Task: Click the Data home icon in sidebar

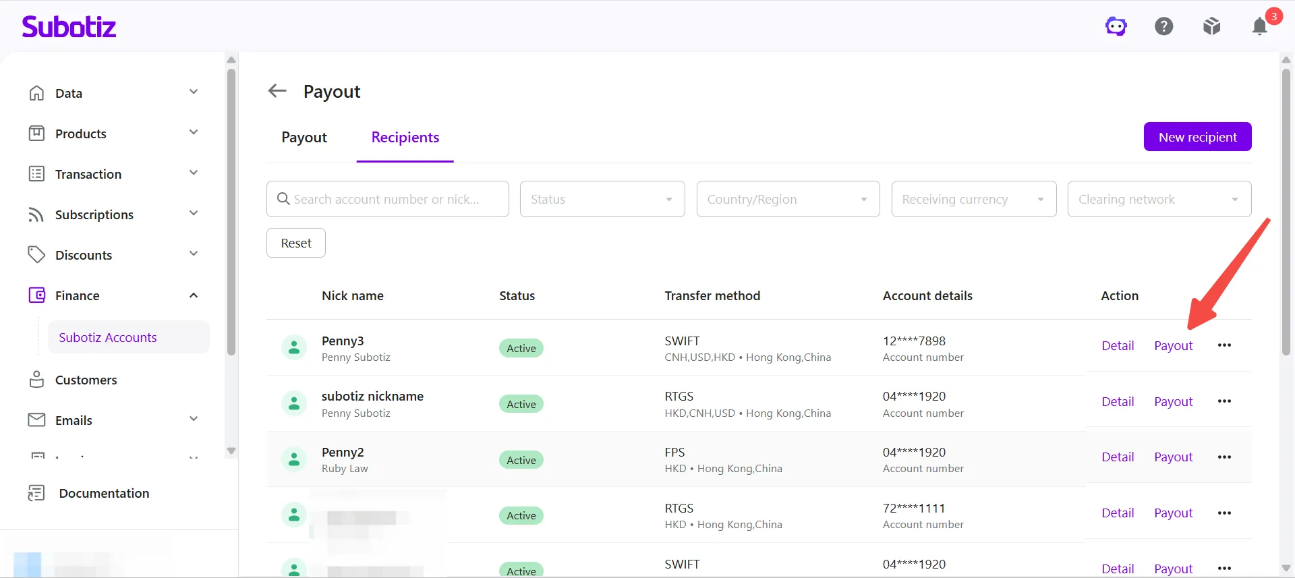Action: [x=36, y=93]
